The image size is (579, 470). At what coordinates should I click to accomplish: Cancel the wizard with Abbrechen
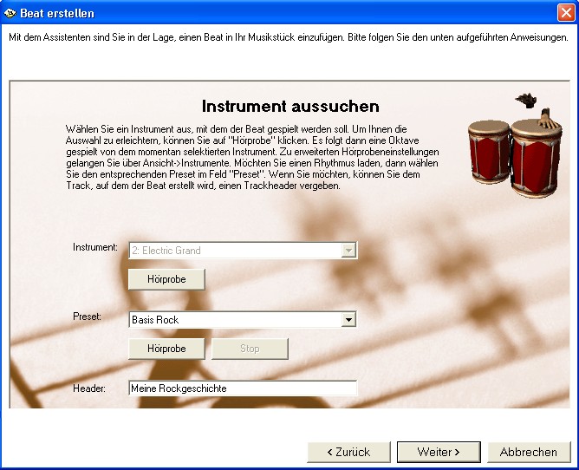[529, 452]
